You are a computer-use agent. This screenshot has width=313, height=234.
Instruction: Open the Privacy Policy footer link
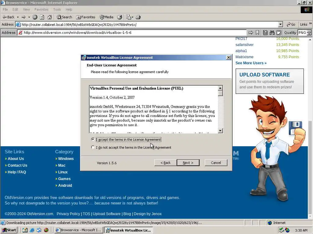pyautogui.click(x=68, y=214)
